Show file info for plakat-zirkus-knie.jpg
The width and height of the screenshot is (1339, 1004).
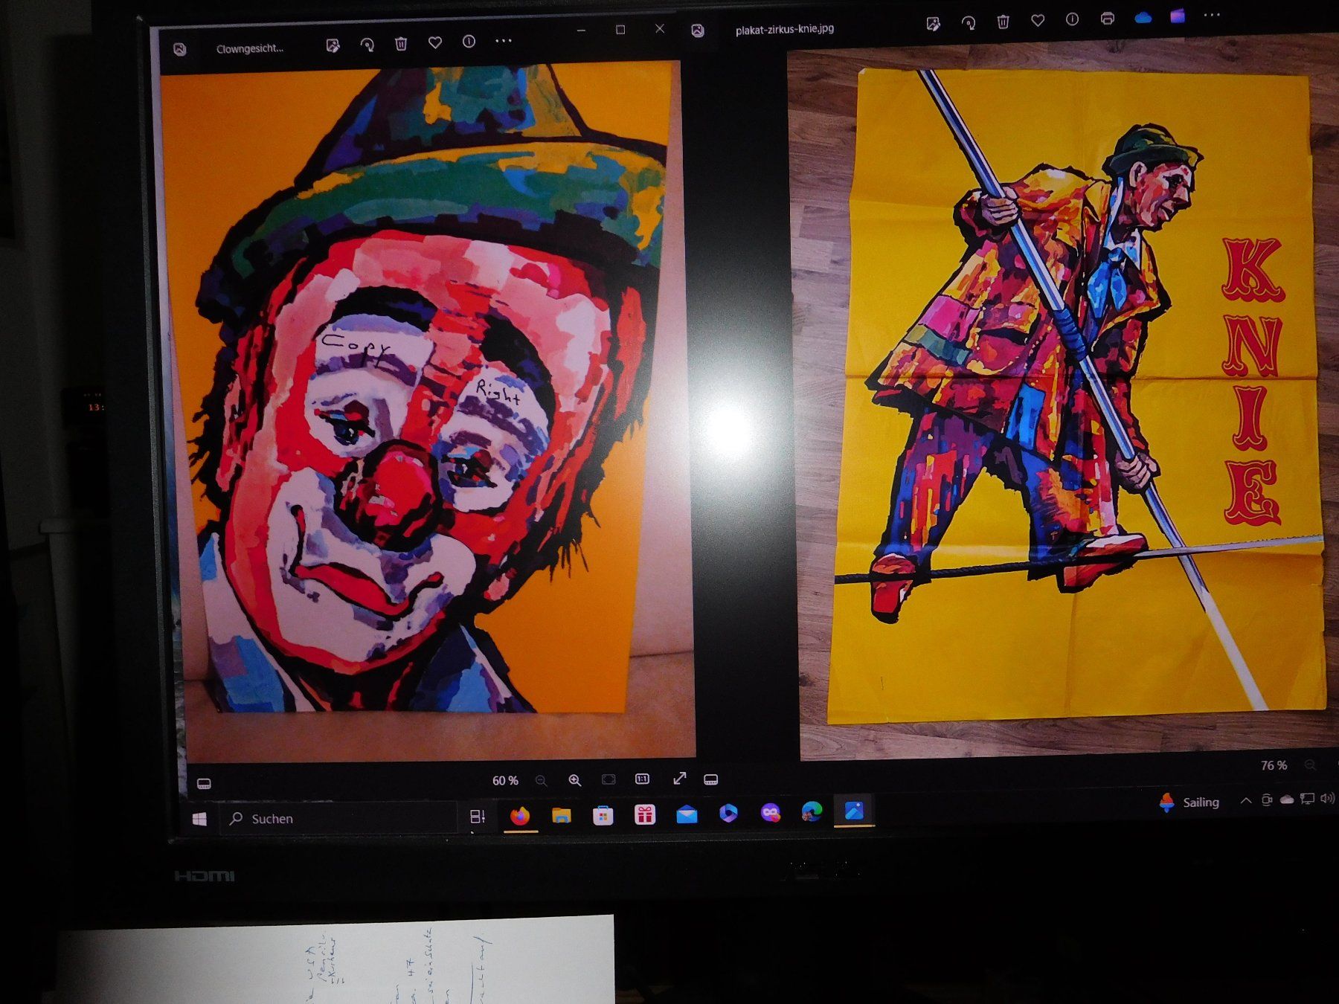pos(1072,19)
